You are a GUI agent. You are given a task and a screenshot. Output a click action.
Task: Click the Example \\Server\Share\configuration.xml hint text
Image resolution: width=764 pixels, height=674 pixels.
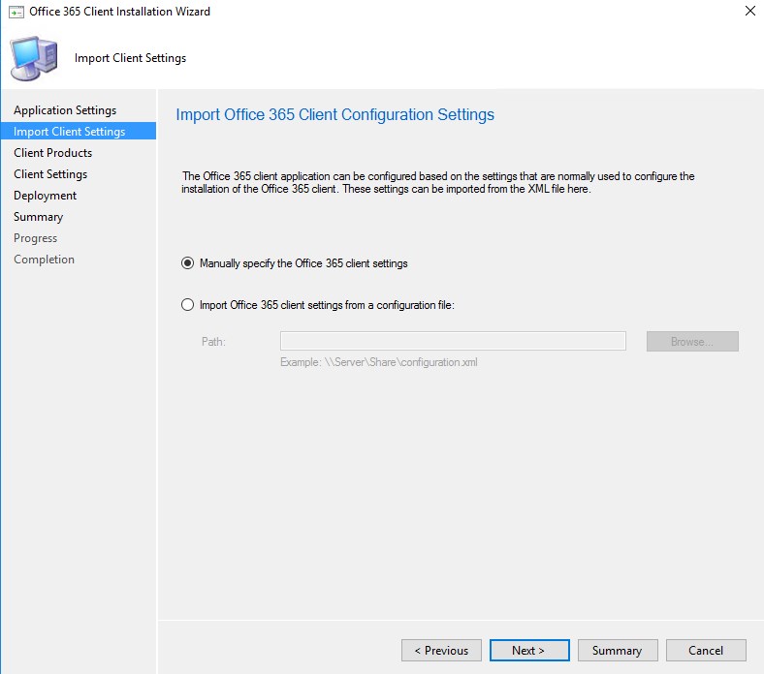[x=378, y=362]
